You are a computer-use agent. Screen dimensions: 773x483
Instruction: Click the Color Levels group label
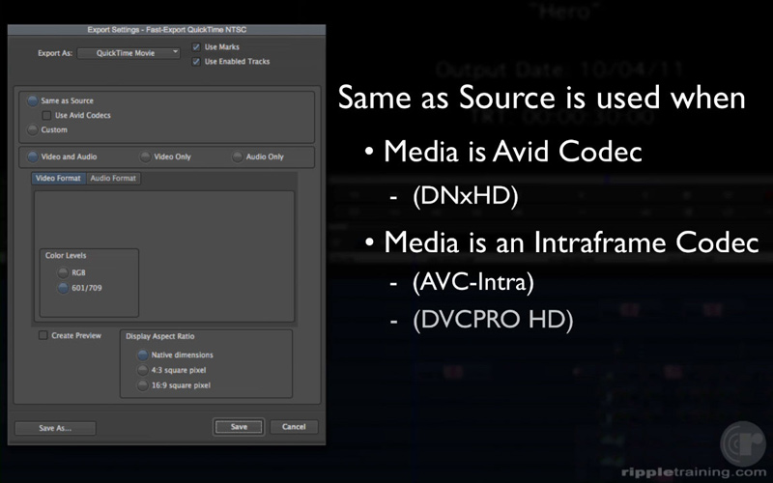66,256
